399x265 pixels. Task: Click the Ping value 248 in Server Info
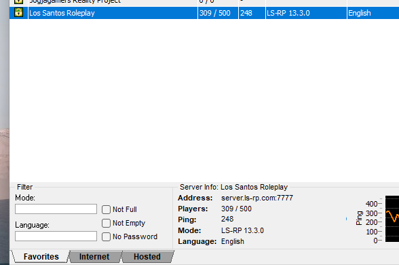(x=227, y=219)
